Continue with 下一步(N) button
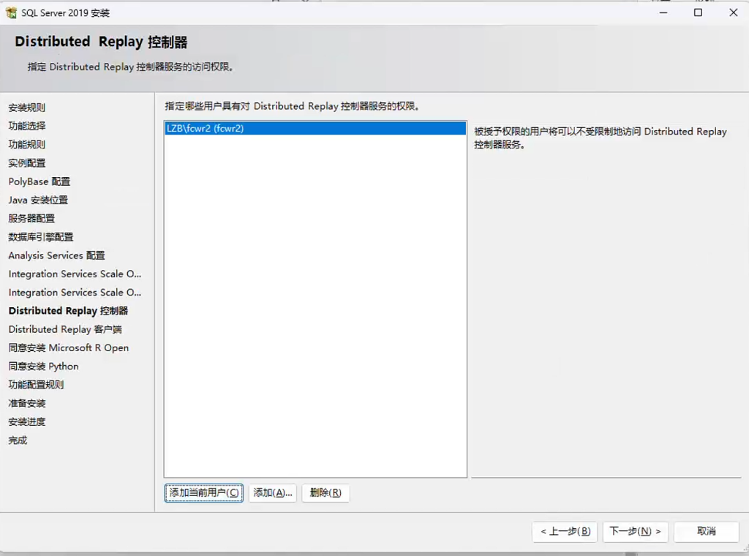This screenshot has height=556, width=749. 636,531
